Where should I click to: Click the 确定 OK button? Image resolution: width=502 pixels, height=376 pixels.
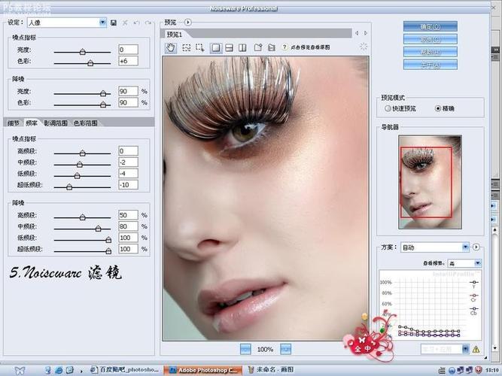coord(431,26)
